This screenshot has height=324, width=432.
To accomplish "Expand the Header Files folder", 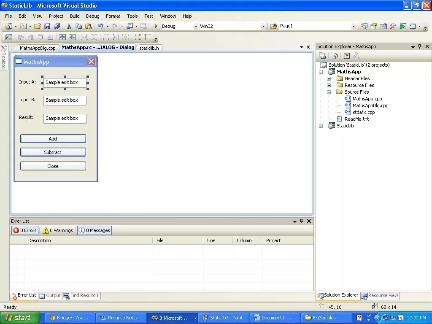I will (329, 79).
